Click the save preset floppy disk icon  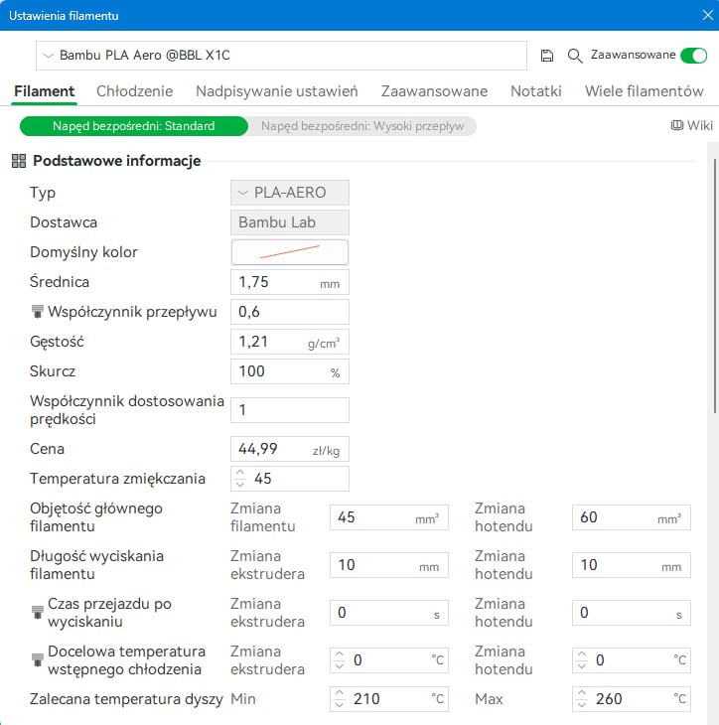pyautogui.click(x=547, y=56)
